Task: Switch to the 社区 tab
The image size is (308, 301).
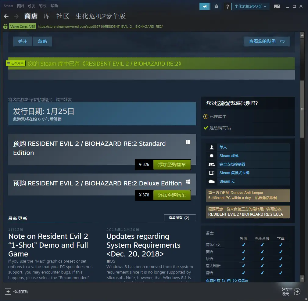Action: click(63, 16)
